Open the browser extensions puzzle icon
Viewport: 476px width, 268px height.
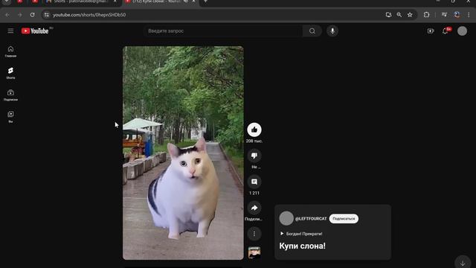pyautogui.click(x=426, y=15)
